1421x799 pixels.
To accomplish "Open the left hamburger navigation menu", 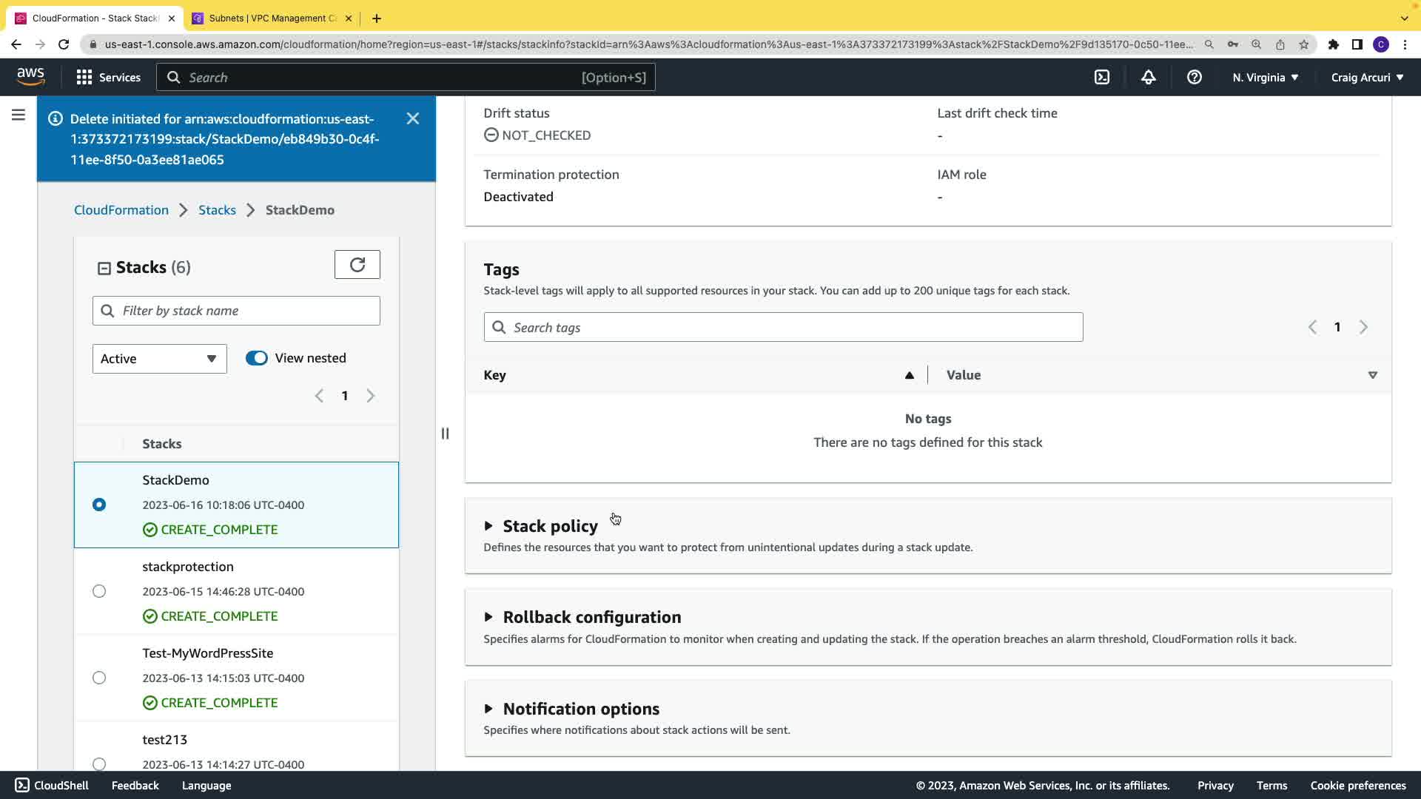I will coord(19,115).
